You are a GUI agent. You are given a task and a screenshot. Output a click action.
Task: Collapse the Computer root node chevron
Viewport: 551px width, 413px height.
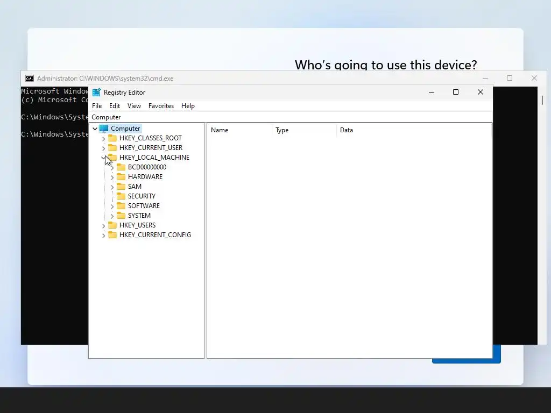tap(95, 129)
